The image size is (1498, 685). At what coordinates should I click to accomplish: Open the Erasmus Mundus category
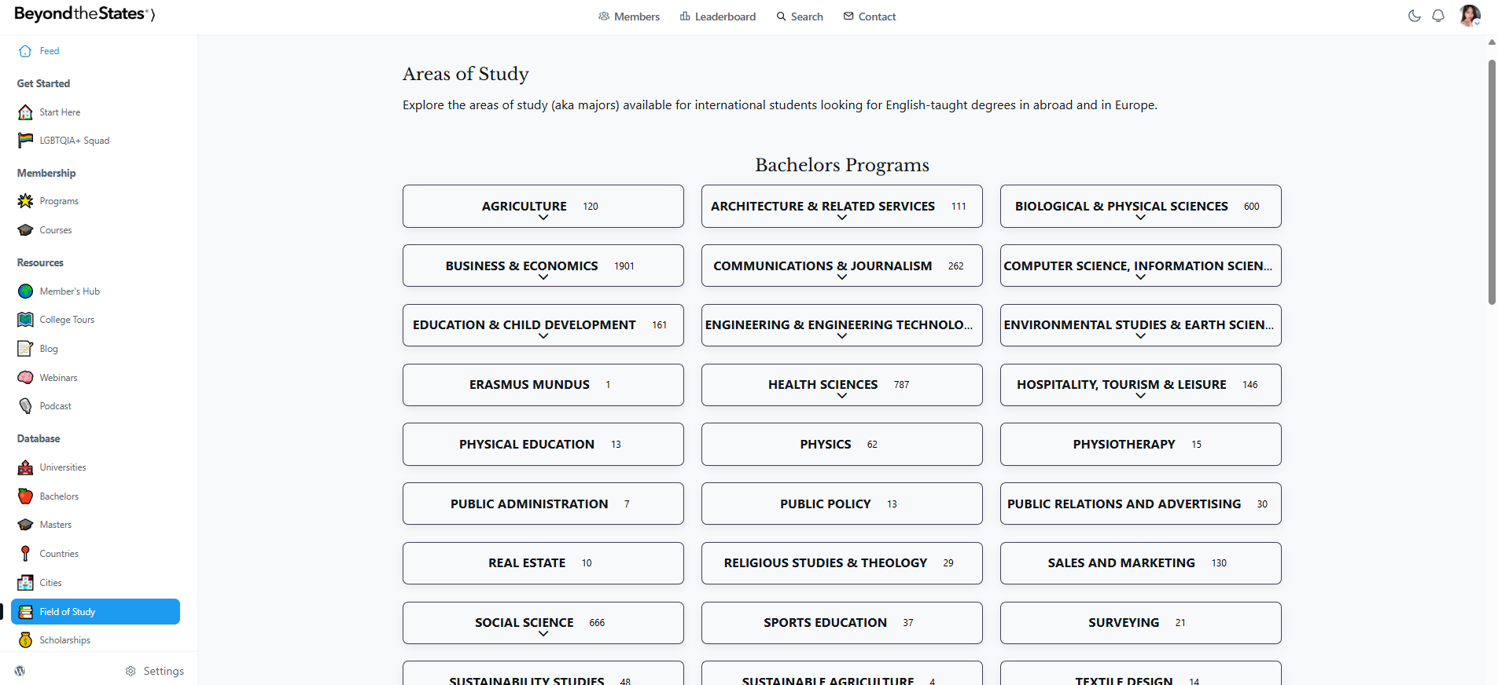(x=543, y=385)
